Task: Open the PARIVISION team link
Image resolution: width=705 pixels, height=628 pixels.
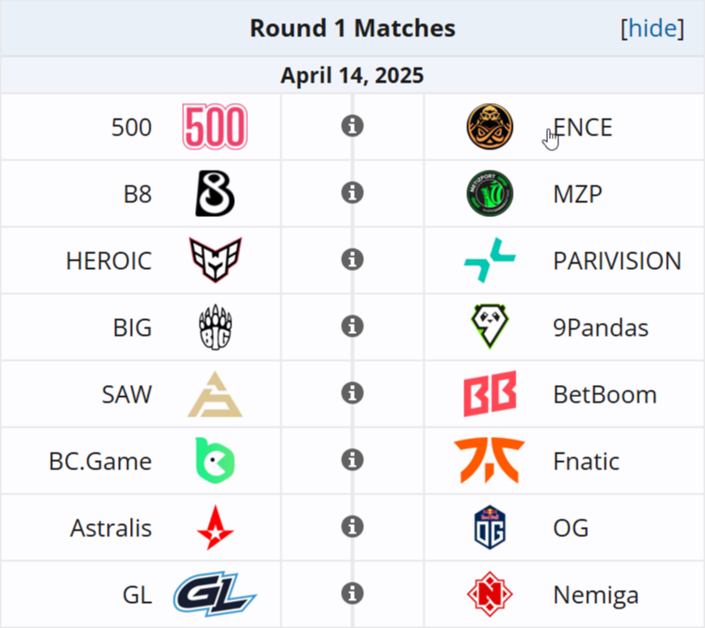Action: [x=617, y=261]
